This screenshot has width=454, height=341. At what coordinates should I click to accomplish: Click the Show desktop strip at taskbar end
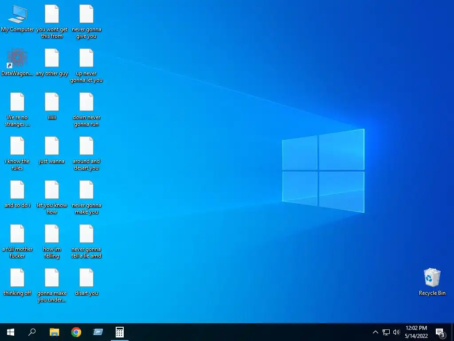point(453,332)
